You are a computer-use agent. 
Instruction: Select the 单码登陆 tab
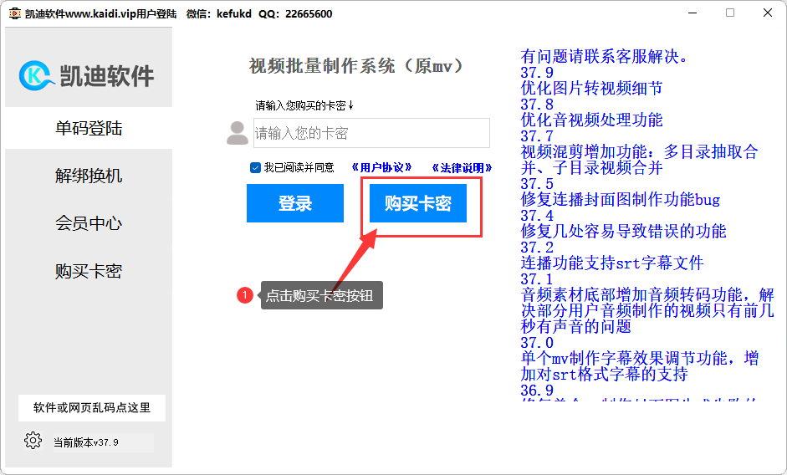click(89, 128)
